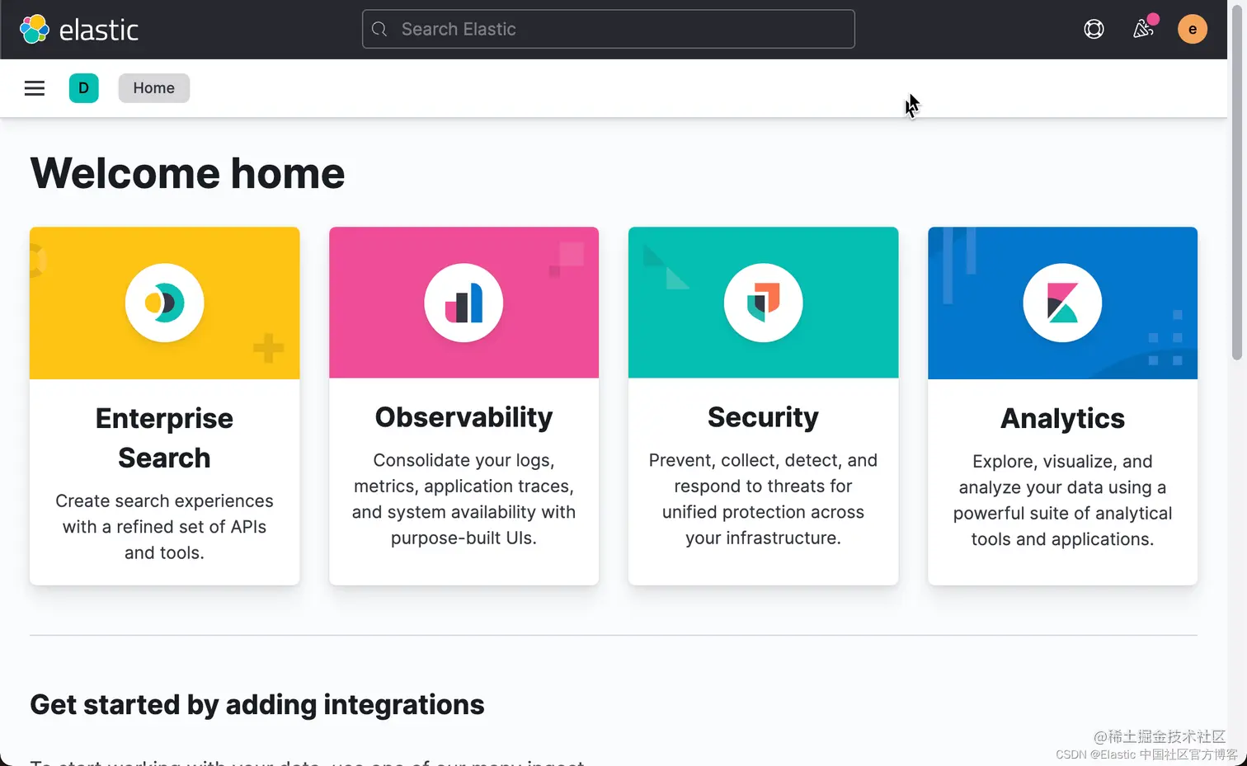Screen dimensions: 1247x766
Task: Click the page vertical scrollbar
Action: [1236, 184]
